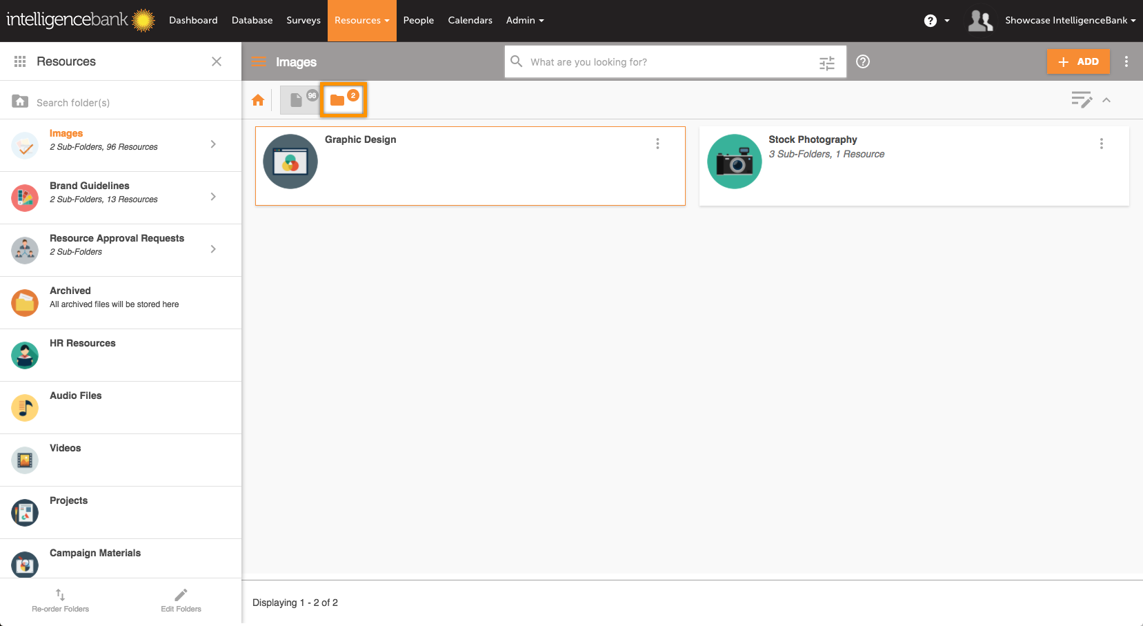The image size is (1143, 626).
Task: Click the Images folder icon in sidebar
Action: tap(25, 146)
